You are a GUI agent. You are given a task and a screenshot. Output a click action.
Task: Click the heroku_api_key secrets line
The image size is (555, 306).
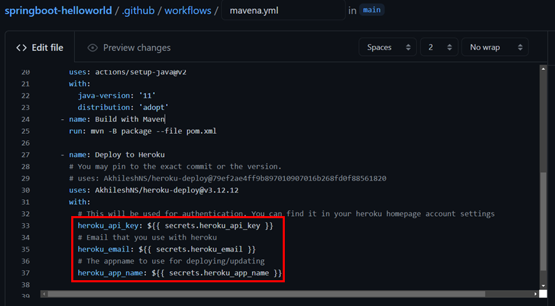(175, 225)
